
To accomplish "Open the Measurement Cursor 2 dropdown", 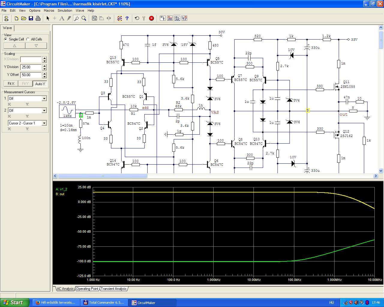I will click(44, 111).
